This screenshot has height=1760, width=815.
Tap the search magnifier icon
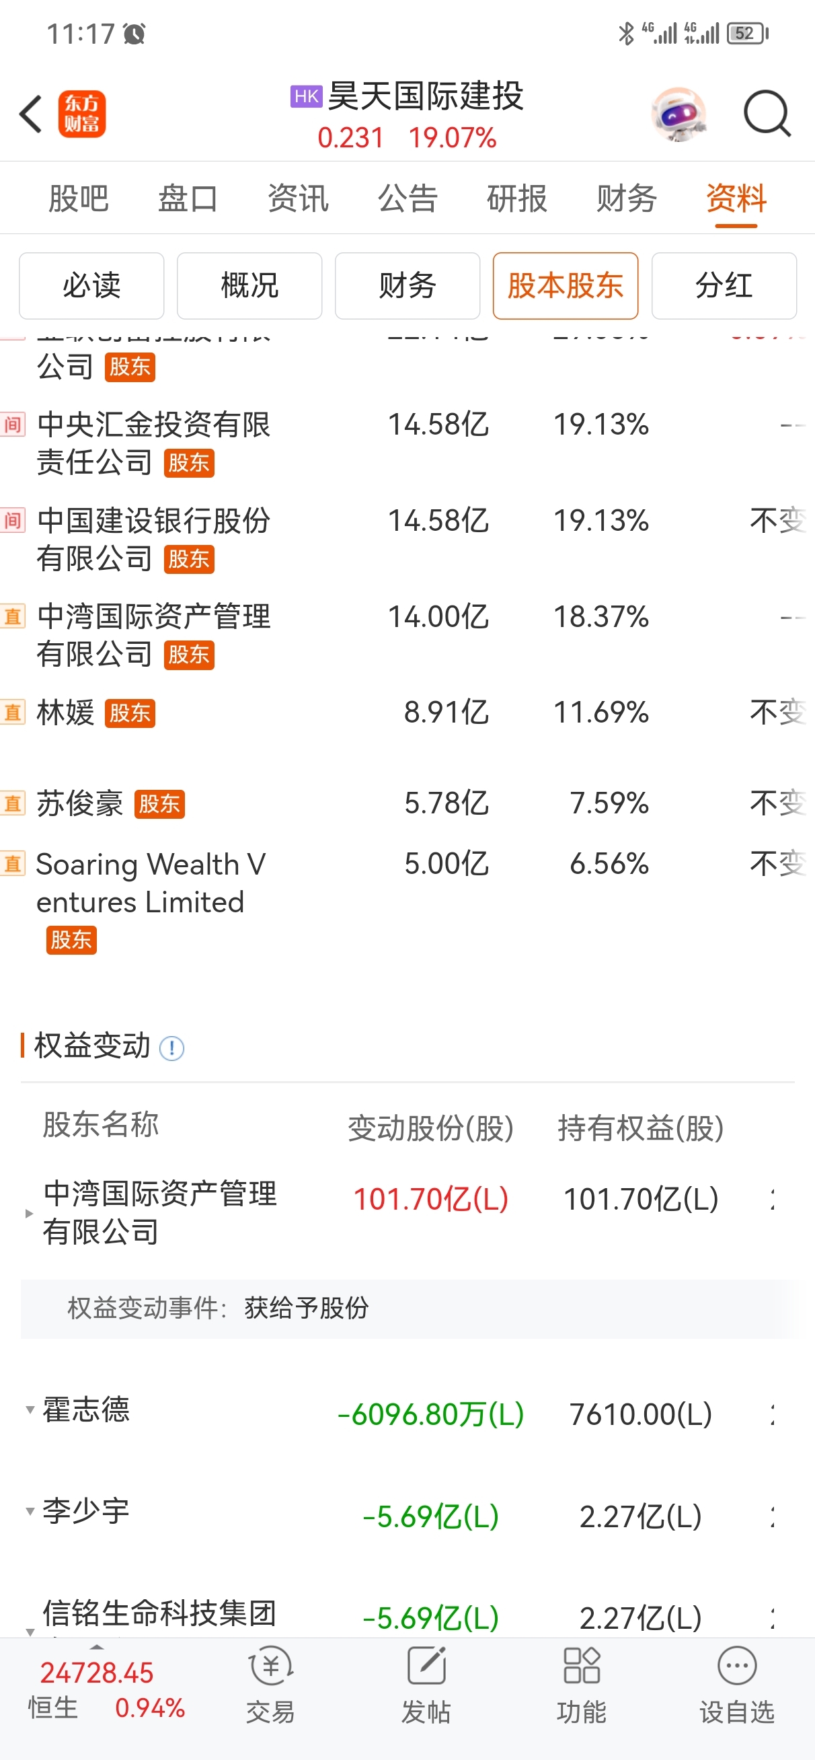[767, 114]
